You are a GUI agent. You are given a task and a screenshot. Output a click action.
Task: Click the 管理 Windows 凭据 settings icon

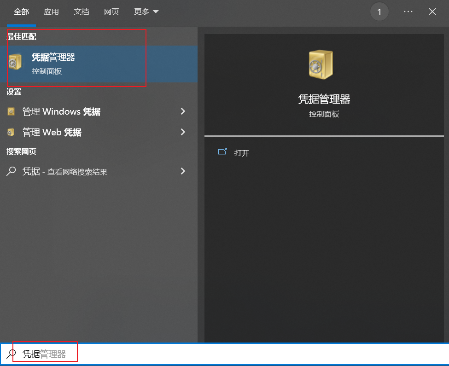[11, 111]
